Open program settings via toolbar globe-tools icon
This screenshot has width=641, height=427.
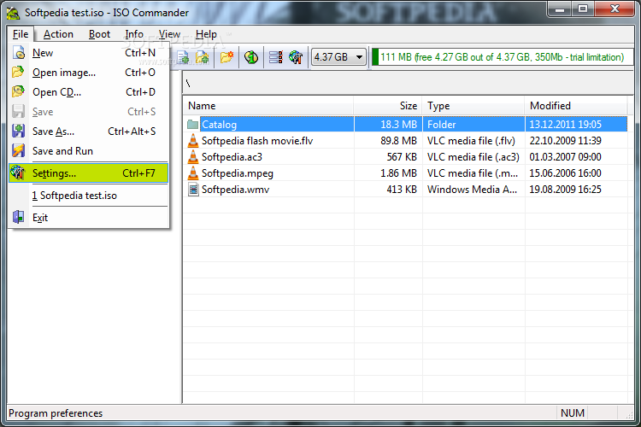pos(296,57)
